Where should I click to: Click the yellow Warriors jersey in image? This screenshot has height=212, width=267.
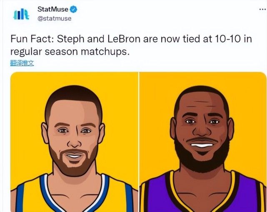(75, 196)
